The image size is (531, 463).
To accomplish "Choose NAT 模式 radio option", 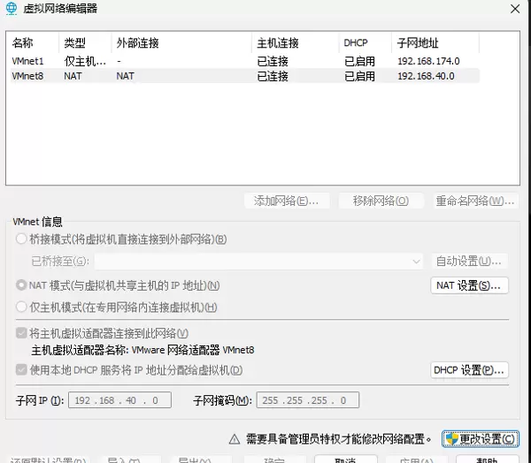I will click(x=22, y=286).
